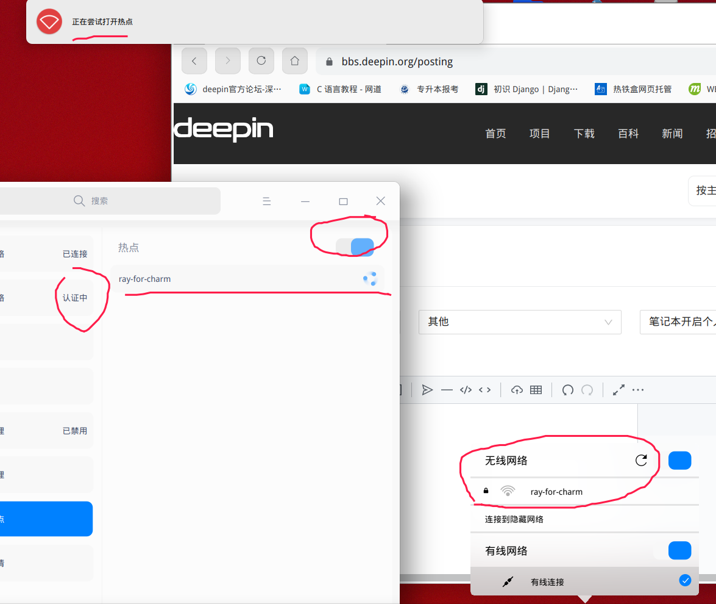Open 新闻 in deepin site navigation
Viewport: 716px width, 604px height.
(672, 134)
